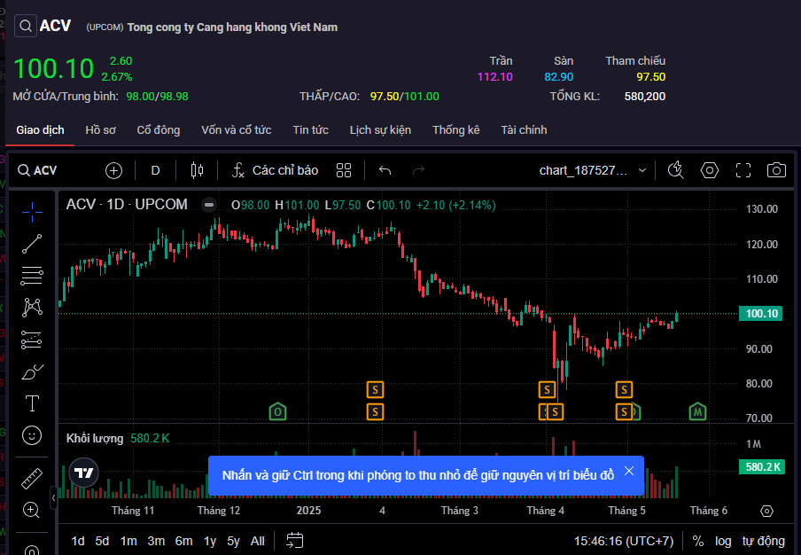Open the Tin tức tab
The image size is (801, 555).
point(311,129)
